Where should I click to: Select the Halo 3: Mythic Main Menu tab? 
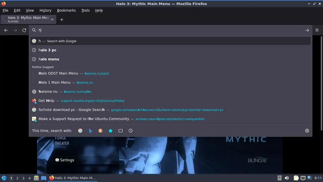28,19
